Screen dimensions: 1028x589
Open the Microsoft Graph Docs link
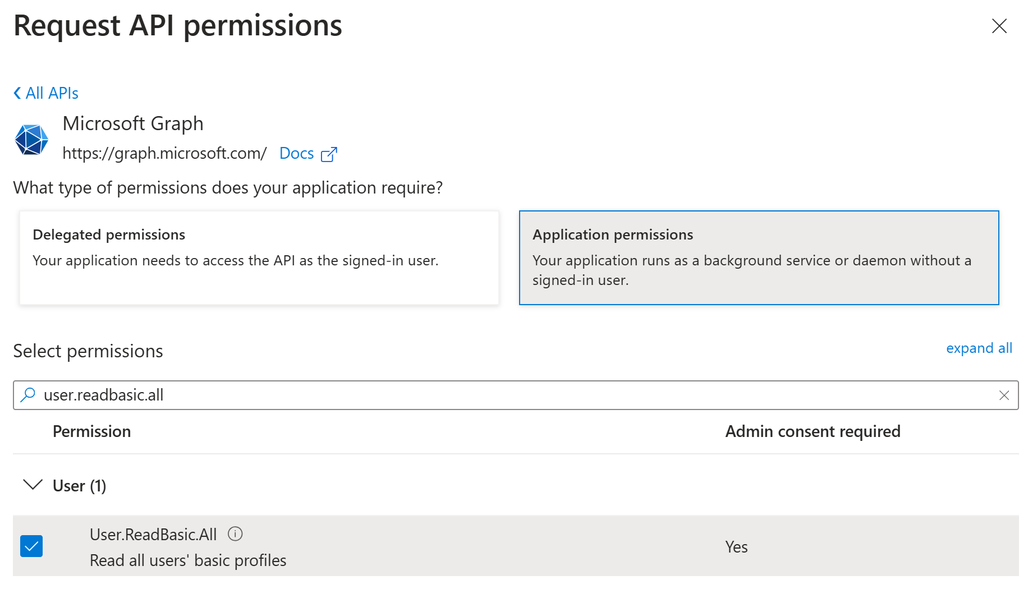296,153
